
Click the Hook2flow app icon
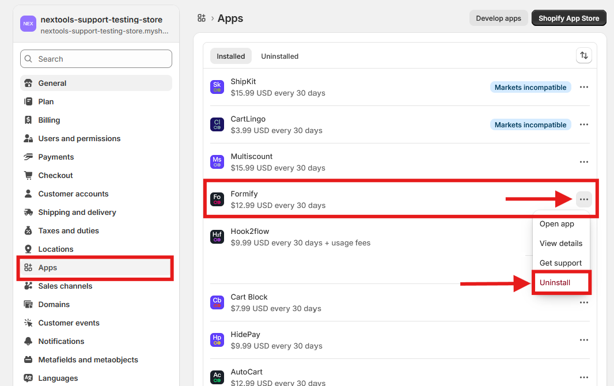[x=217, y=237]
